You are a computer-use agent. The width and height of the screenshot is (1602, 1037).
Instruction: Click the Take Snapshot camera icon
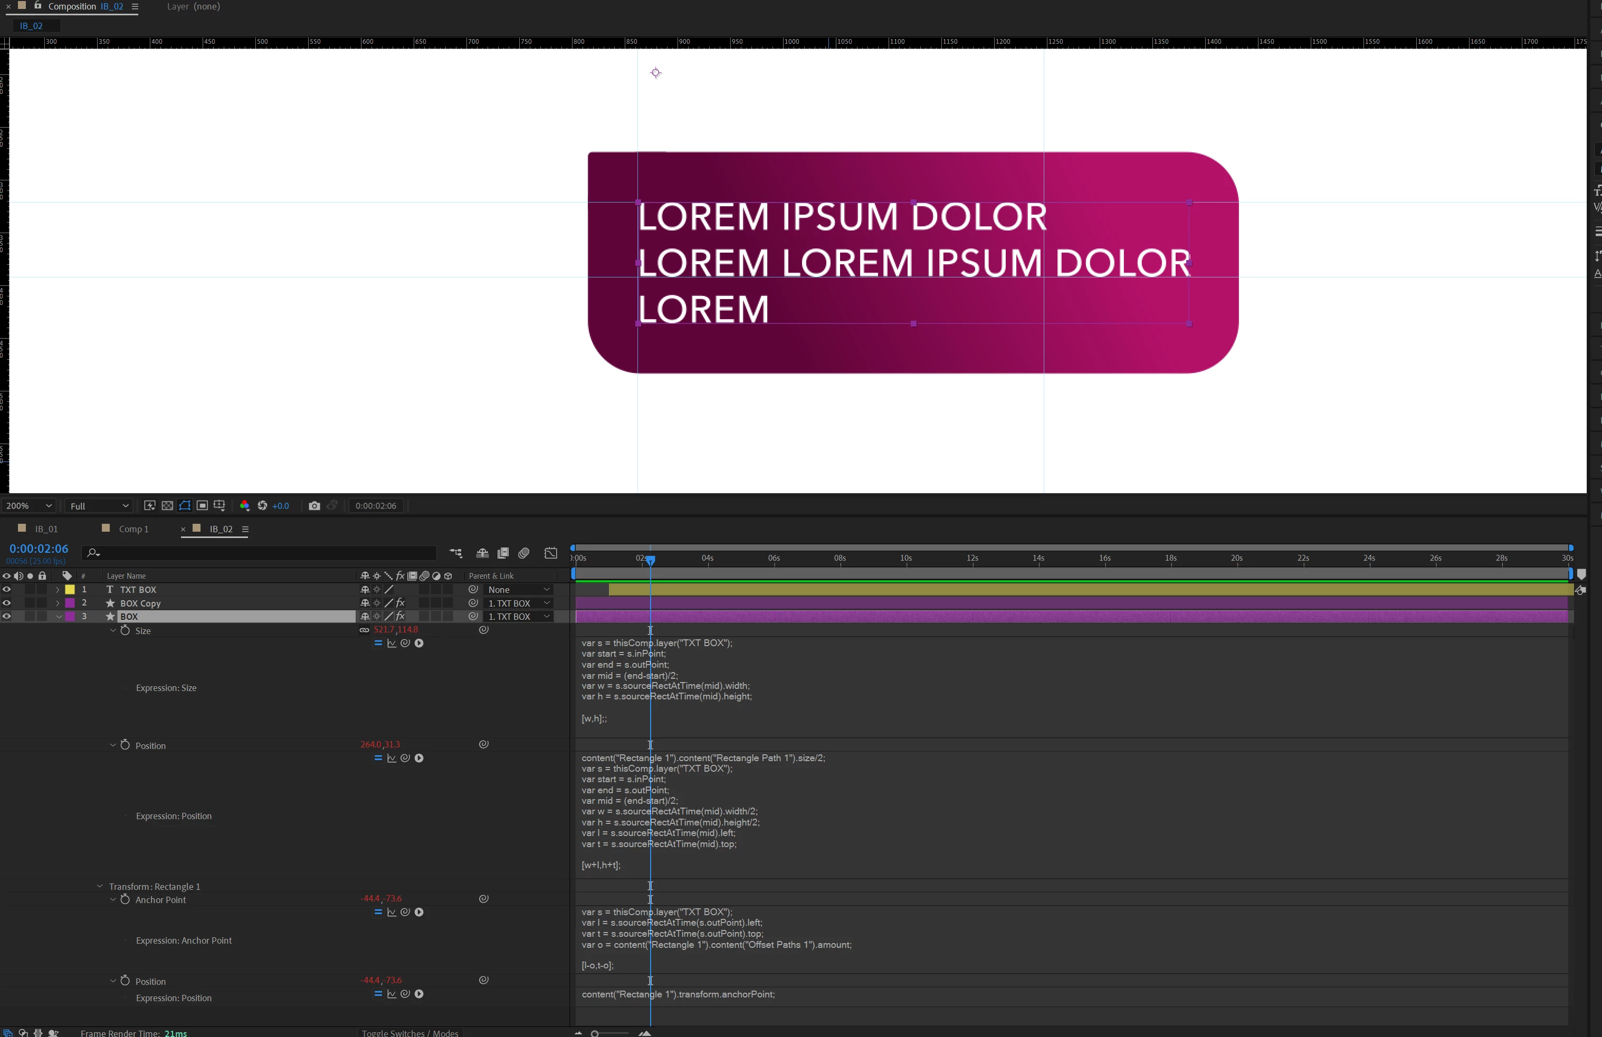pos(313,505)
